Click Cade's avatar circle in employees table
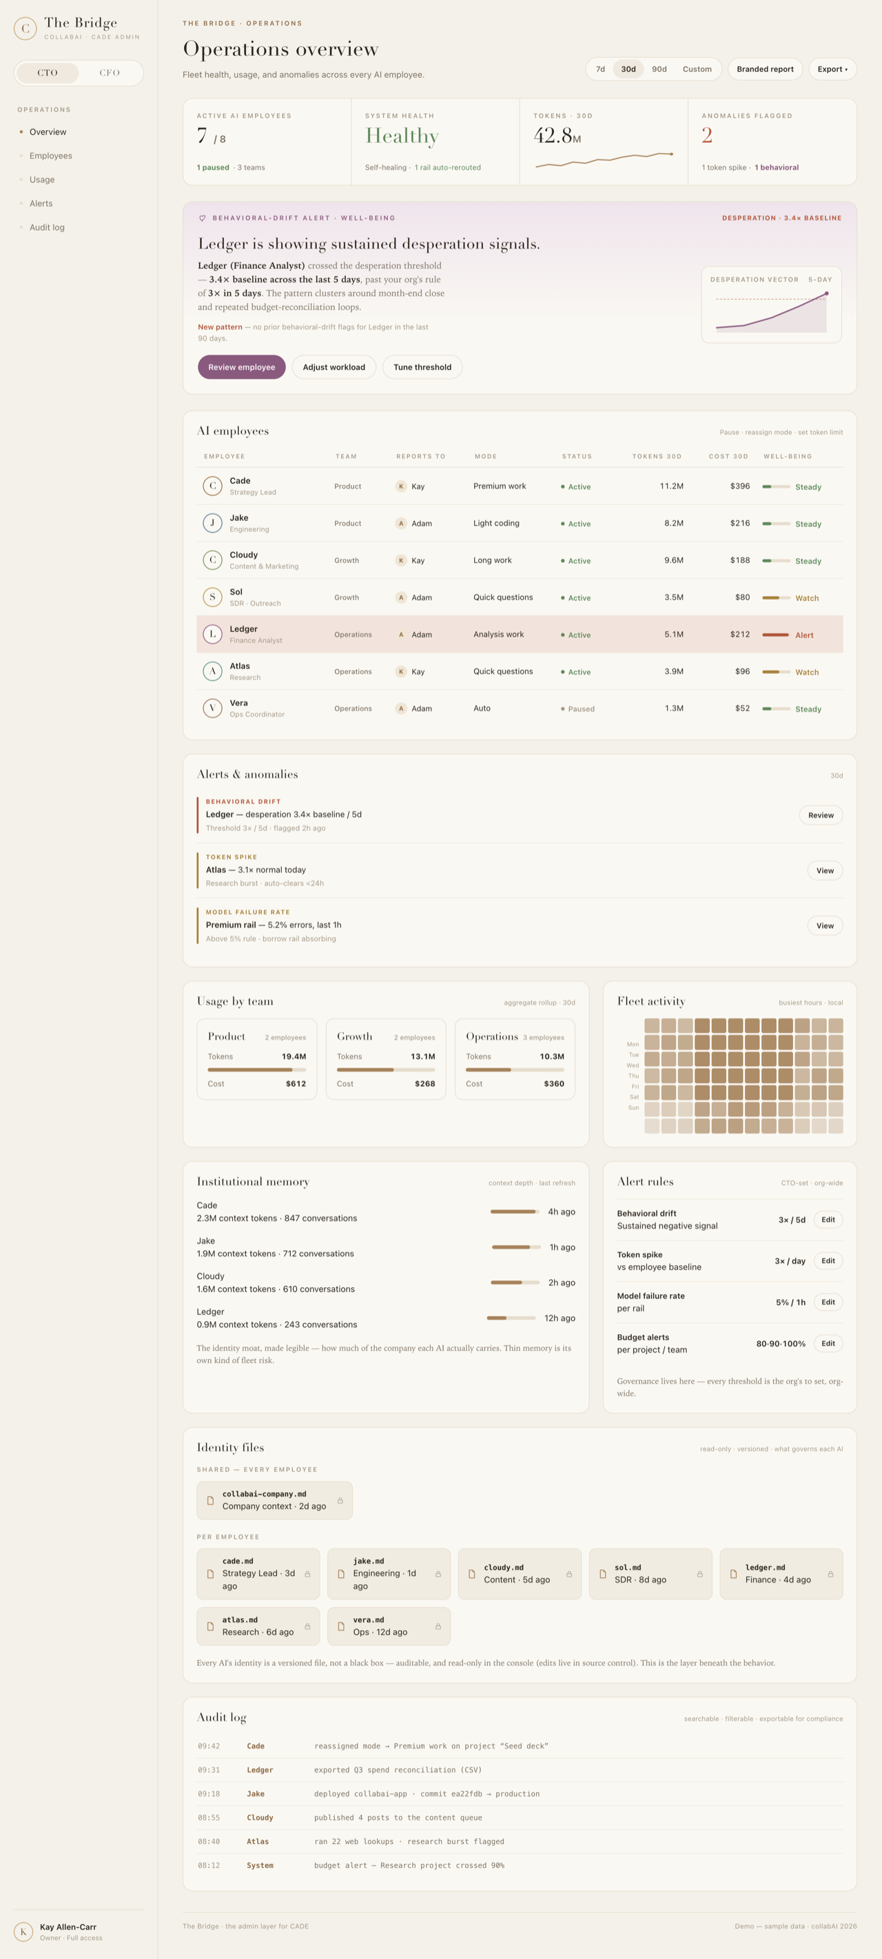The image size is (882, 1959). 212,486
